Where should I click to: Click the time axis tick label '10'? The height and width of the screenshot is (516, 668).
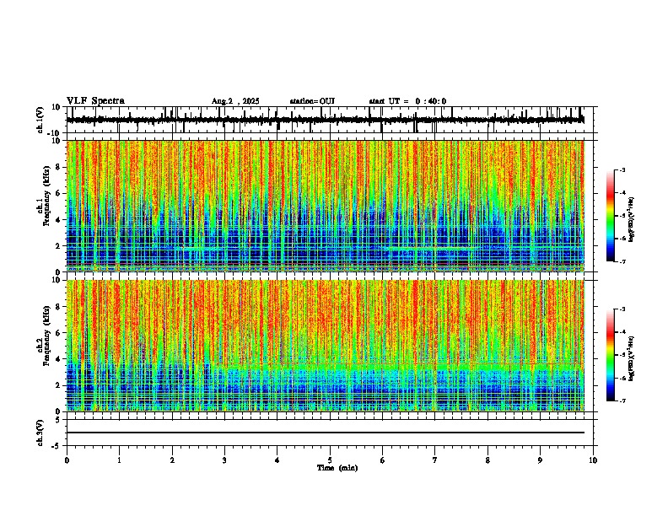pos(593,460)
